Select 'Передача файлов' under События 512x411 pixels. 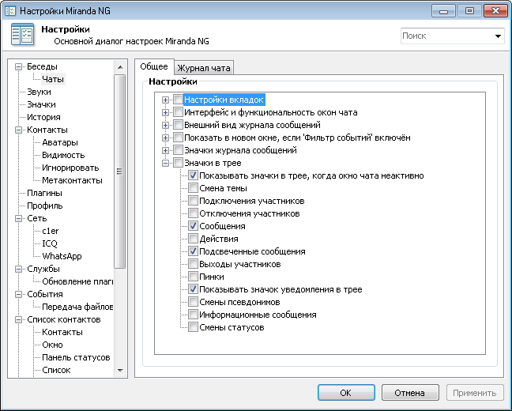(x=77, y=307)
